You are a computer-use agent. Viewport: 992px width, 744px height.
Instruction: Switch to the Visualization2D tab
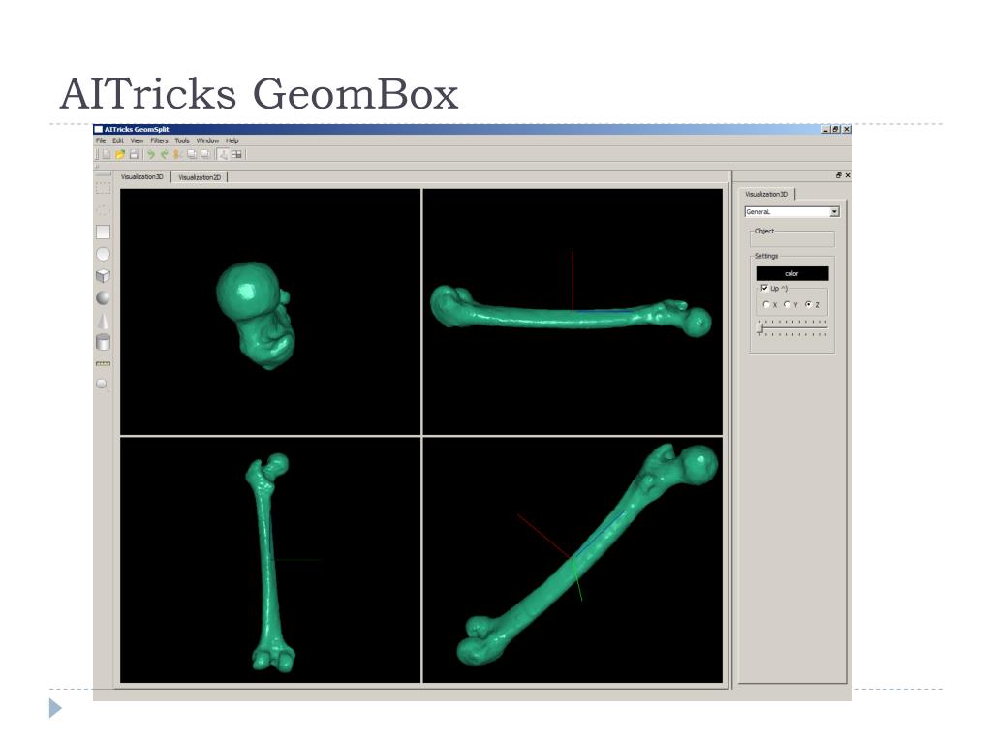click(200, 177)
